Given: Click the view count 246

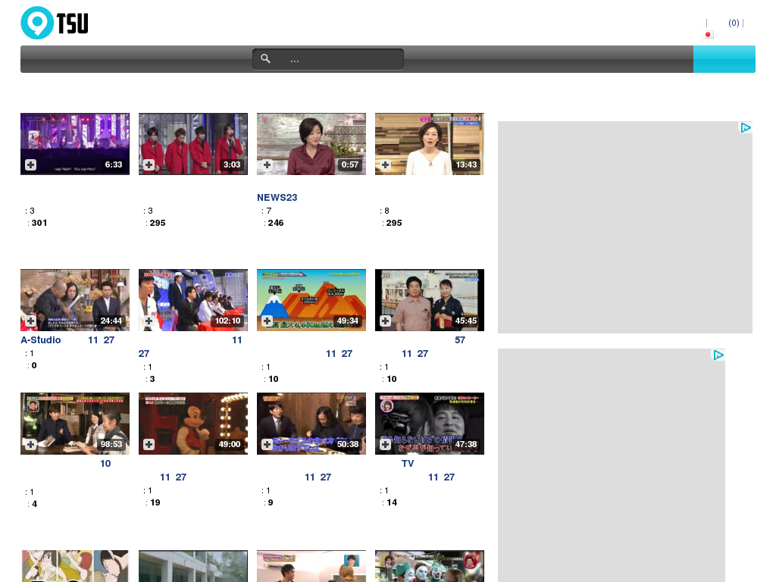Looking at the screenshot, I should (x=276, y=224).
